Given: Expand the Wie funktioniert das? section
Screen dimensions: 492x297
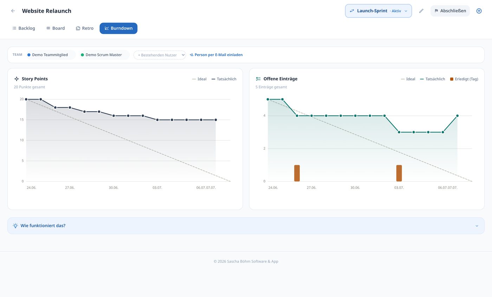Looking at the screenshot, I should click(246, 226).
